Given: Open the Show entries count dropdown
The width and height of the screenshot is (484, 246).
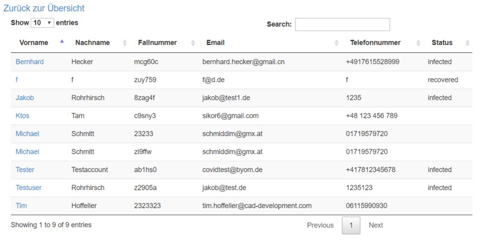Looking at the screenshot, I should 42,23.
